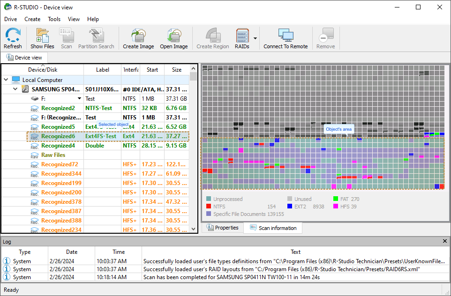451x296 pixels.
Task: Click the Recognized6 partition icon
Action: pyautogui.click(x=35, y=136)
